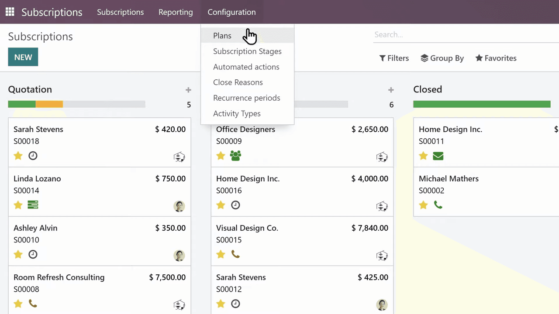Click user avatar on Linda Lozano card
559x314 pixels.
[179, 206]
